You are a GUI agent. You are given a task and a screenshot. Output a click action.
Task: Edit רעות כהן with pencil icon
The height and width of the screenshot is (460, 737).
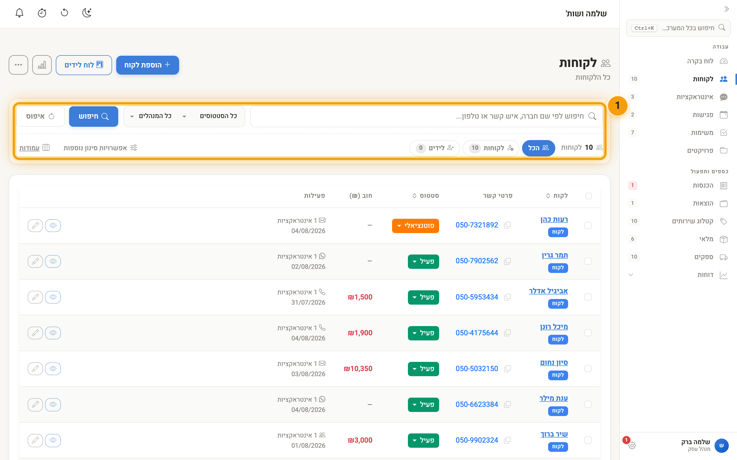coord(35,225)
